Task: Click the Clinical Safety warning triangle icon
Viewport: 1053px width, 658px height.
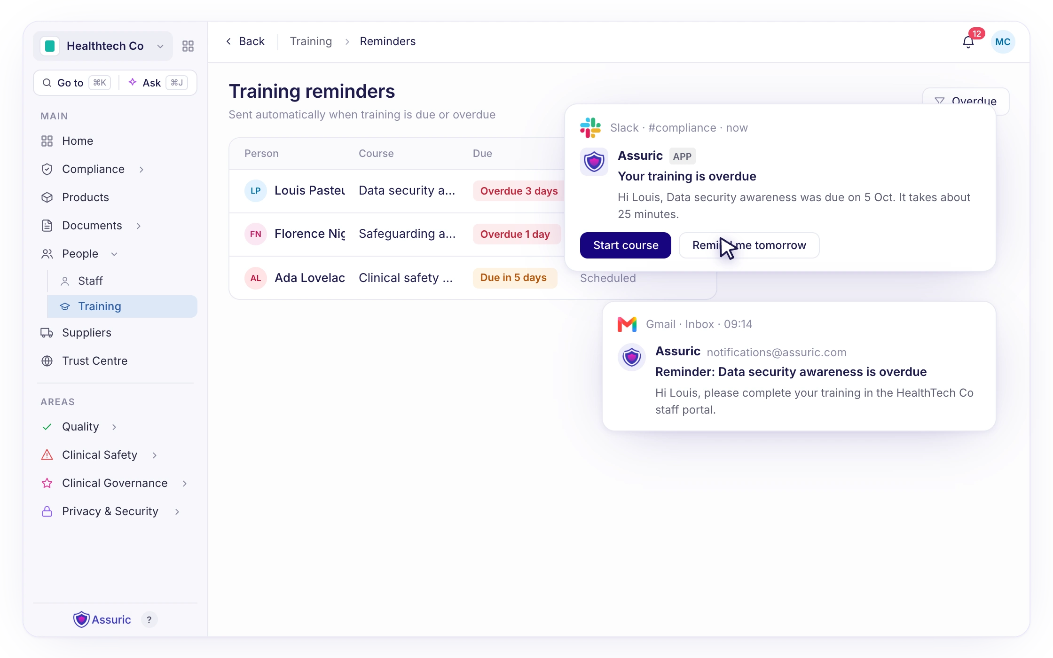Action: point(47,455)
